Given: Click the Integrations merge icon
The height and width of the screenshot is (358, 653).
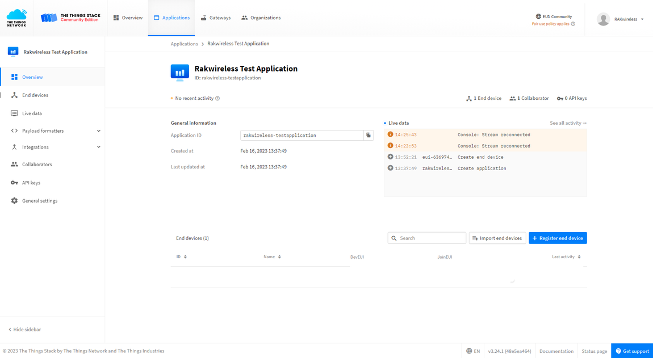Looking at the screenshot, I should 14,147.
